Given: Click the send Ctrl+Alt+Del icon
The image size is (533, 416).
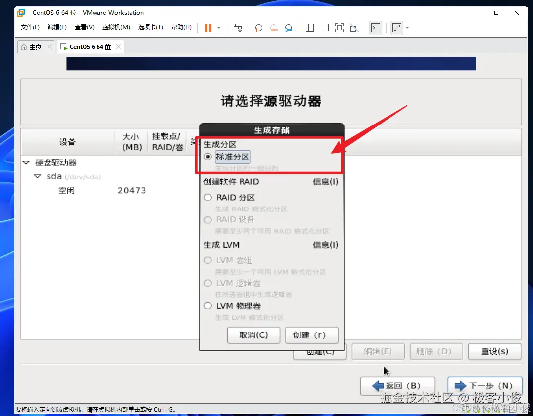Looking at the screenshot, I should [x=238, y=28].
